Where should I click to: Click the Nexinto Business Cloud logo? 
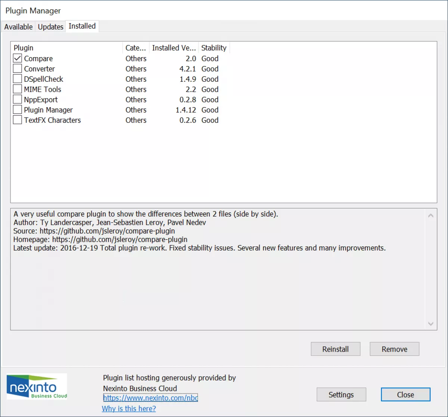pyautogui.click(x=37, y=386)
